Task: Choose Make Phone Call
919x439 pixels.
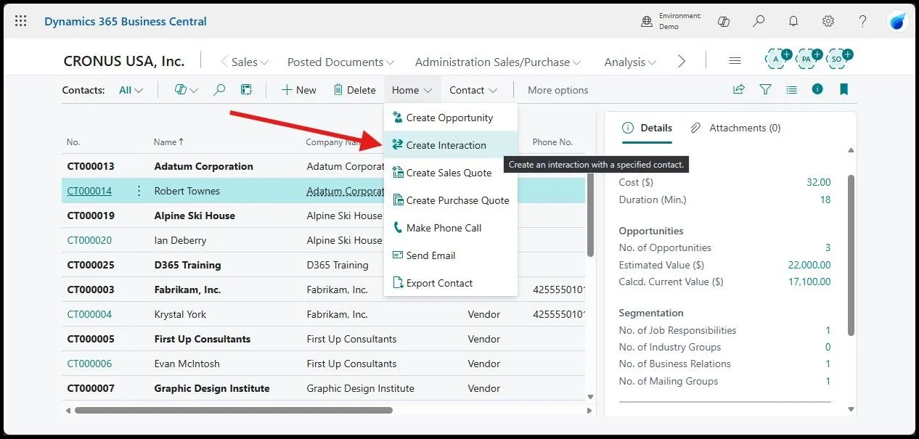Action: [x=450, y=228]
